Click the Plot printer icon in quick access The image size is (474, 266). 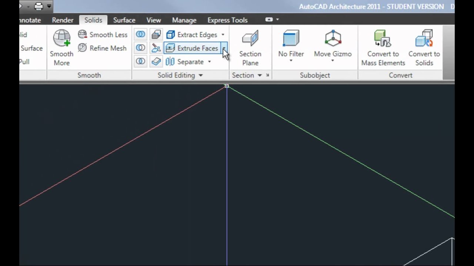[x=39, y=6]
